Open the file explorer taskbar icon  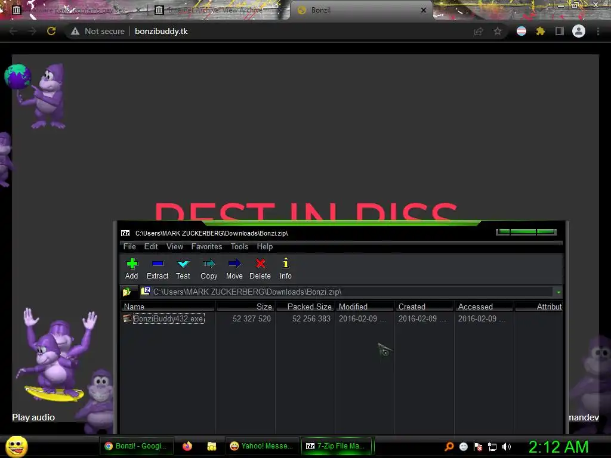212,446
